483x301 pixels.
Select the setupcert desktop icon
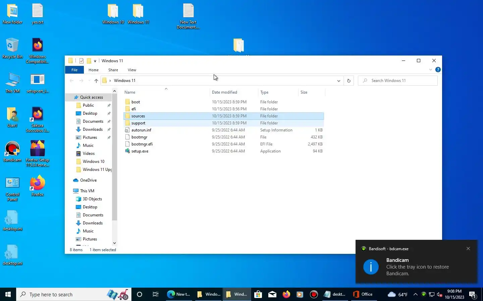(x=37, y=83)
